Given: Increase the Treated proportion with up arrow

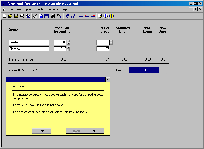Looking at the screenshot, I should pos(68,41).
